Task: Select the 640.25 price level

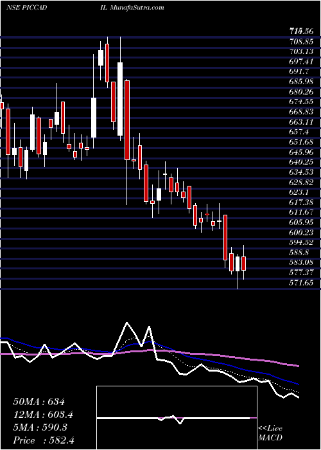Action: click(x=300, y=163)
